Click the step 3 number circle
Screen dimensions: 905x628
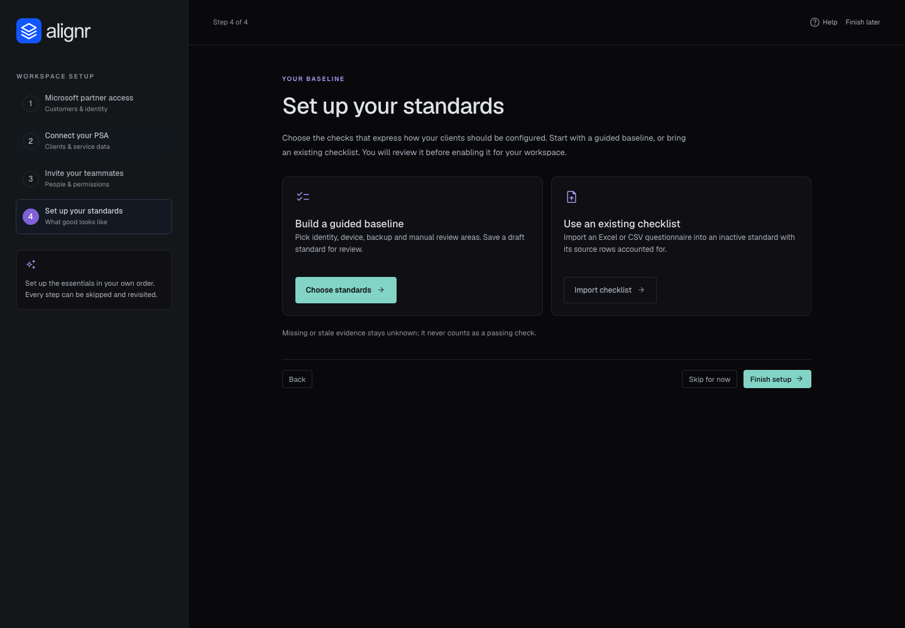[x=31, y=179]
